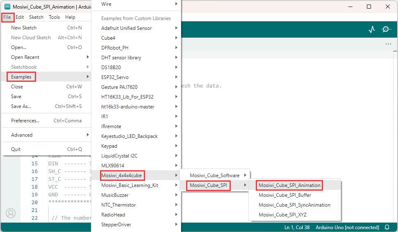Expand Adafruit Unified Sensor examples
Viewport: 398px width, 232px height.
point(136,28)
